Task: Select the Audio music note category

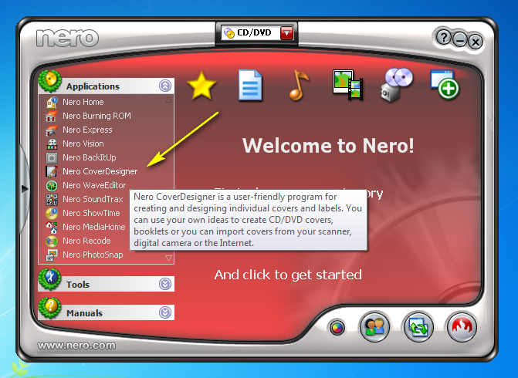Action: coord(299,85)
